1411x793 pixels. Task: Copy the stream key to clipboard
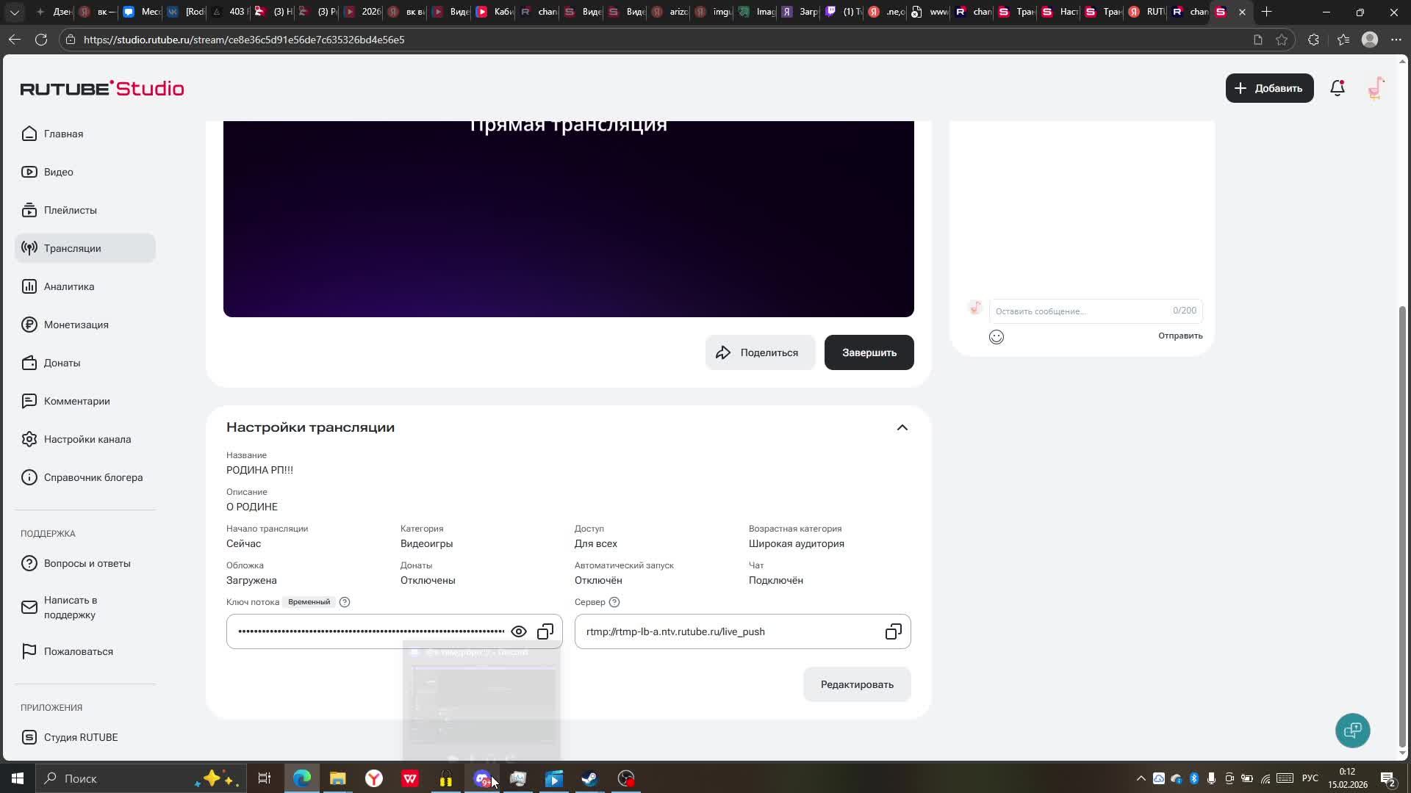click(x=545, y=631)
